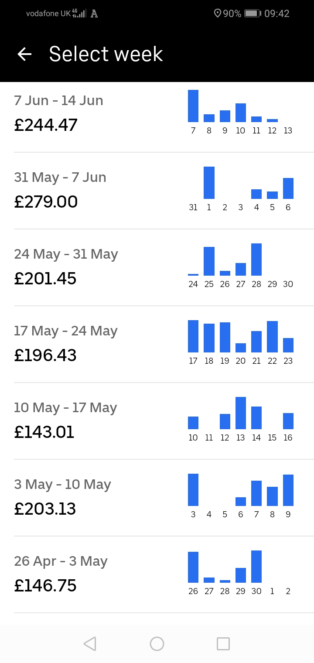
Task: Tap the bar for 22 May
Action: pos(272,337)
